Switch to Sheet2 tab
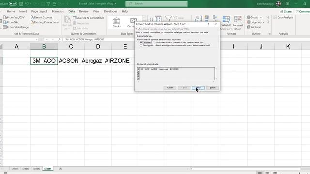 pyautogui.click(x=37, y=169)
